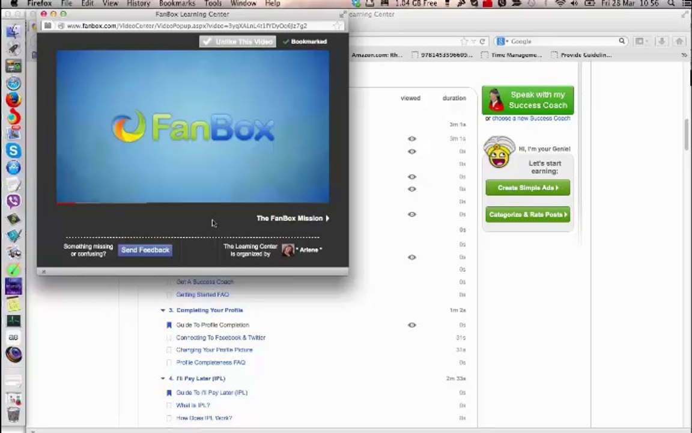Open Finder from the dock
Screen dimensions: 692x433
coord(13,31)
